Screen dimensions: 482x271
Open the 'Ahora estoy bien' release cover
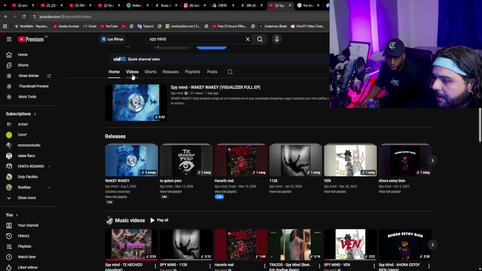[405, 160]
